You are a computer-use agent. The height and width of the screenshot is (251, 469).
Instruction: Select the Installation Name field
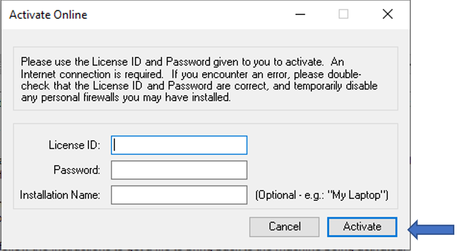pyautogui.click(x=179, y=195)
